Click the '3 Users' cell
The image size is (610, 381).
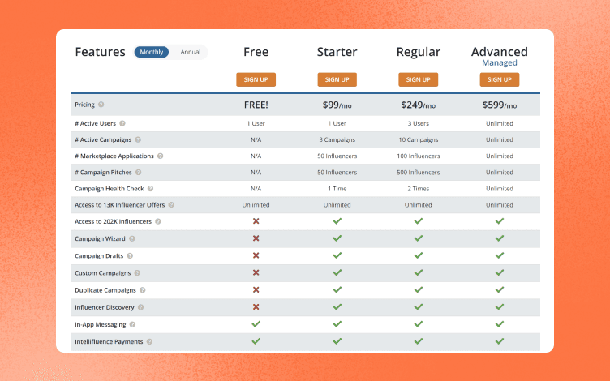tap(419, 123)
